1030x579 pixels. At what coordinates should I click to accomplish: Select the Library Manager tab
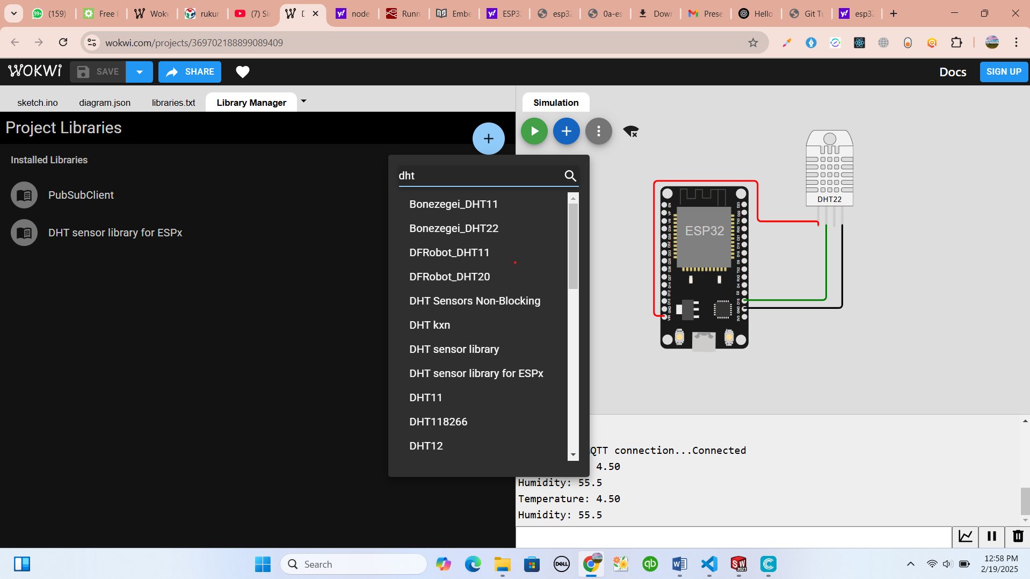coord(251,103)
